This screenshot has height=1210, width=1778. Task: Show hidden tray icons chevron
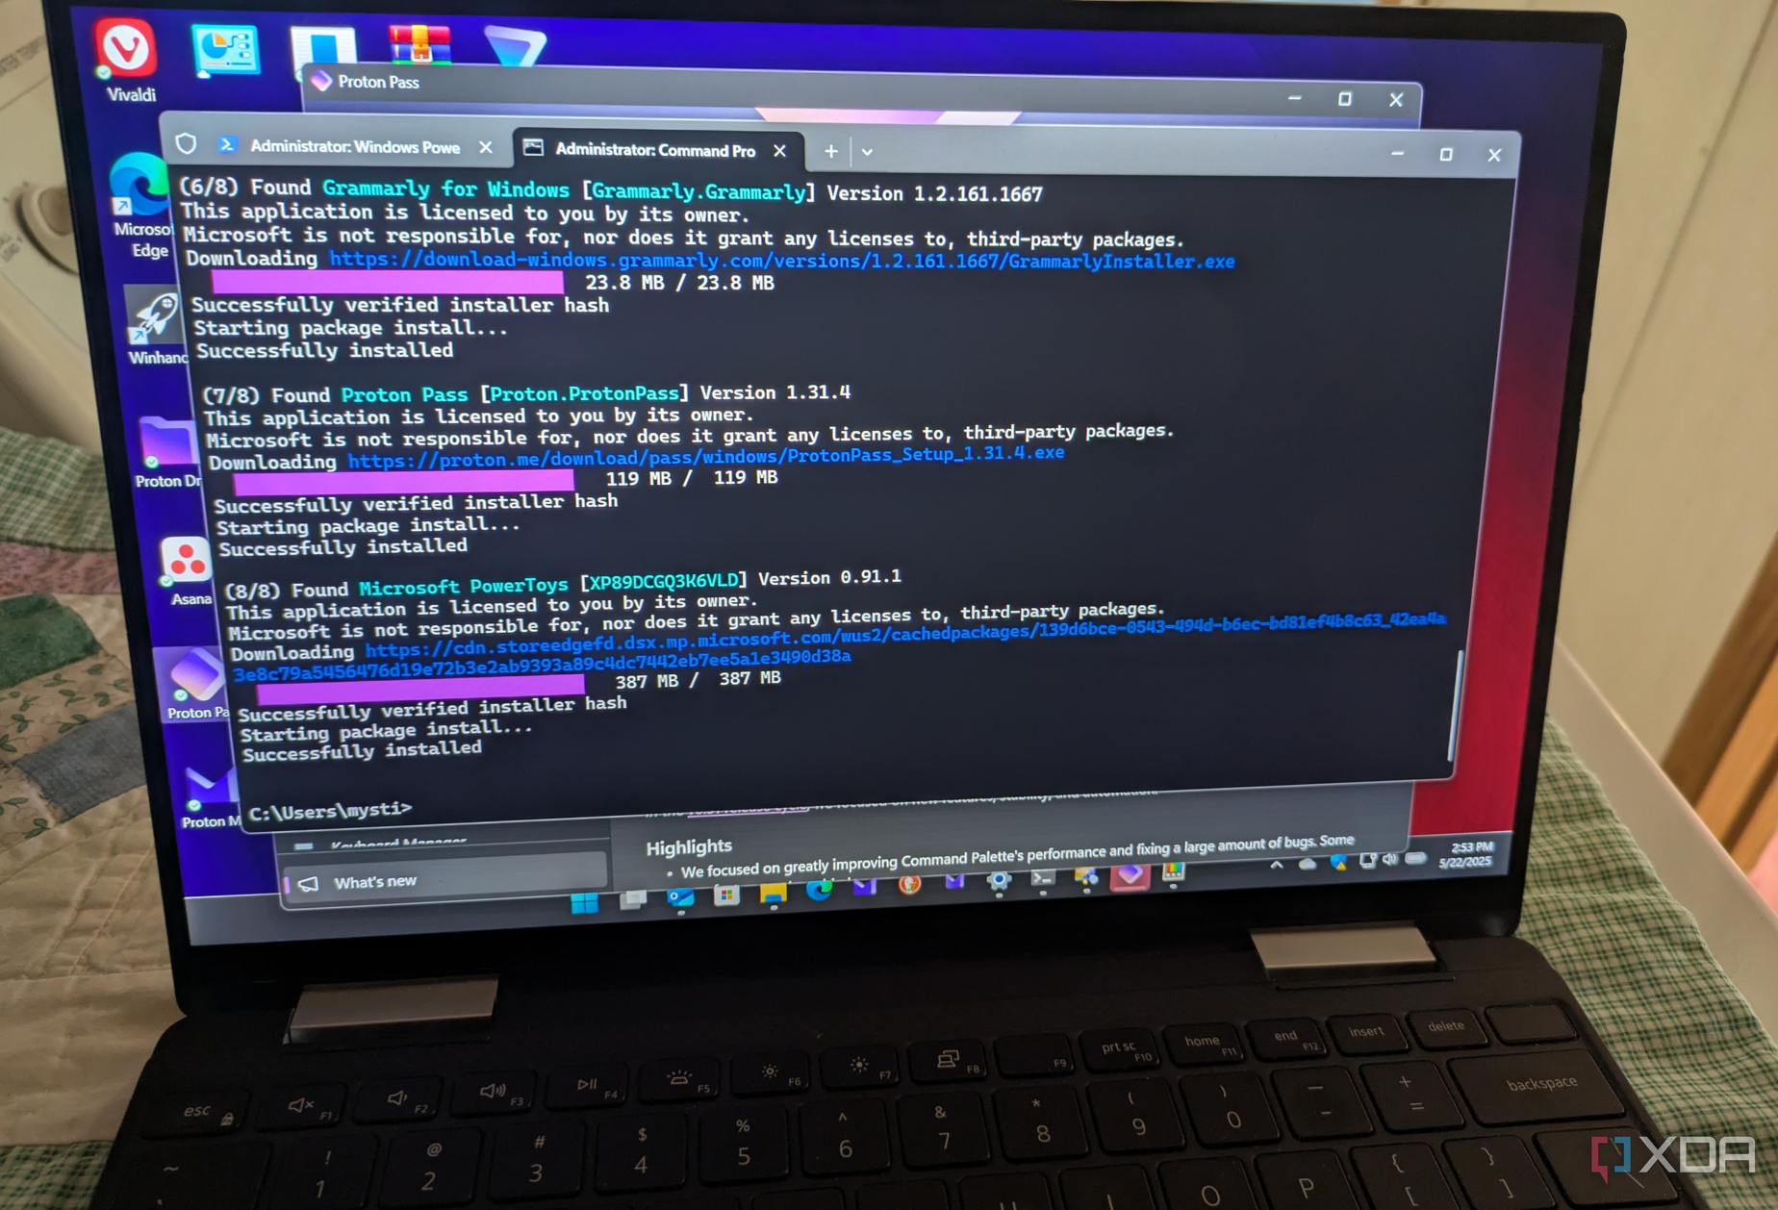point(1277,865)
